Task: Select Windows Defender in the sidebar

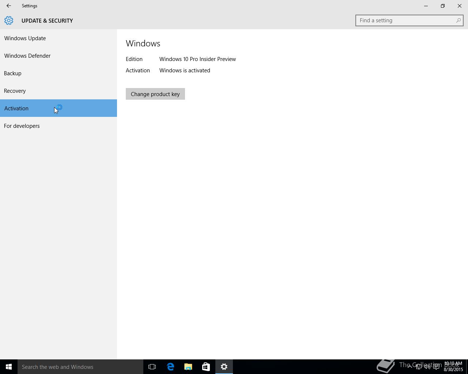Action: 58,56
